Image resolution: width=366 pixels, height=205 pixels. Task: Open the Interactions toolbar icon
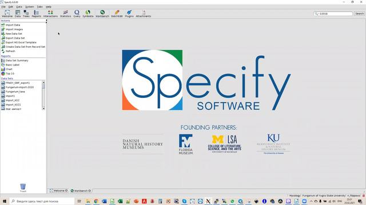[50, 14]
